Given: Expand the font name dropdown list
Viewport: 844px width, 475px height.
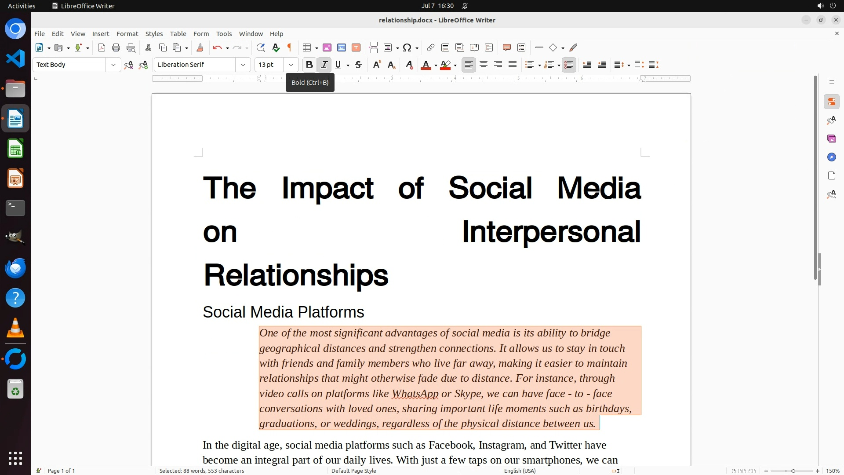Looking at the screenshot, I should point(243,65).
